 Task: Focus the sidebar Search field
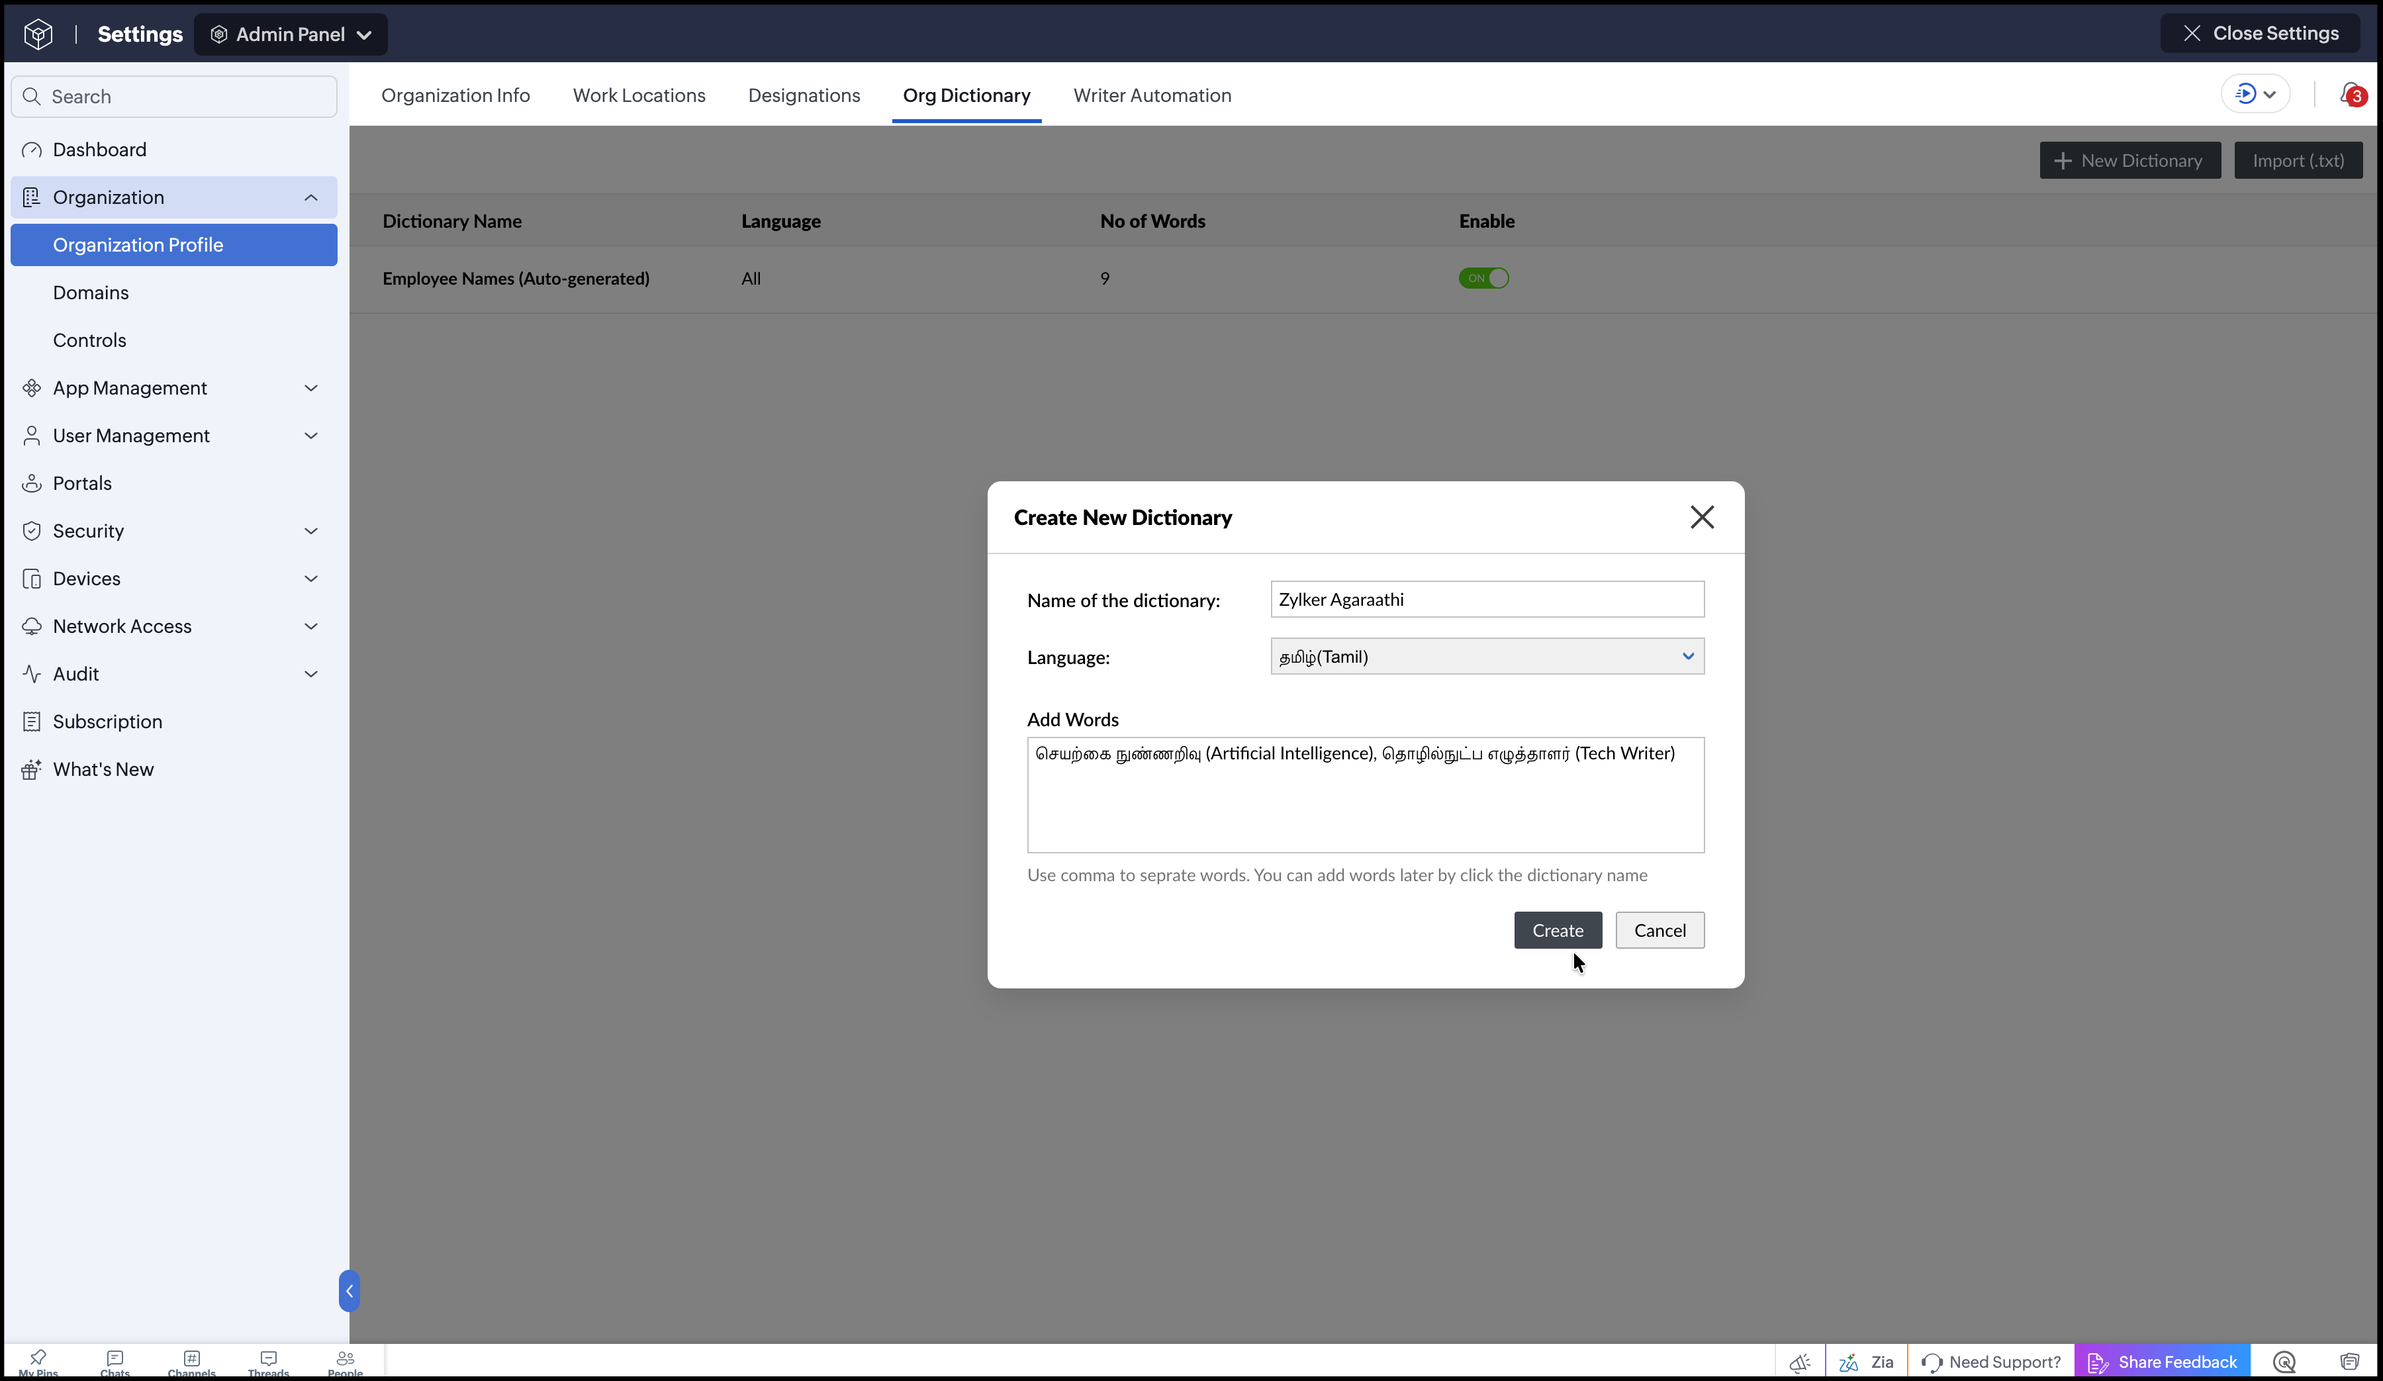(x=174, y=97)
